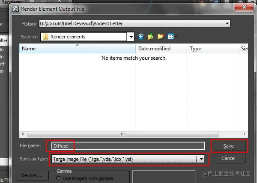257x183 pixels.
Task: Open the View Menu icon
Action: click(x=172, y=36)
